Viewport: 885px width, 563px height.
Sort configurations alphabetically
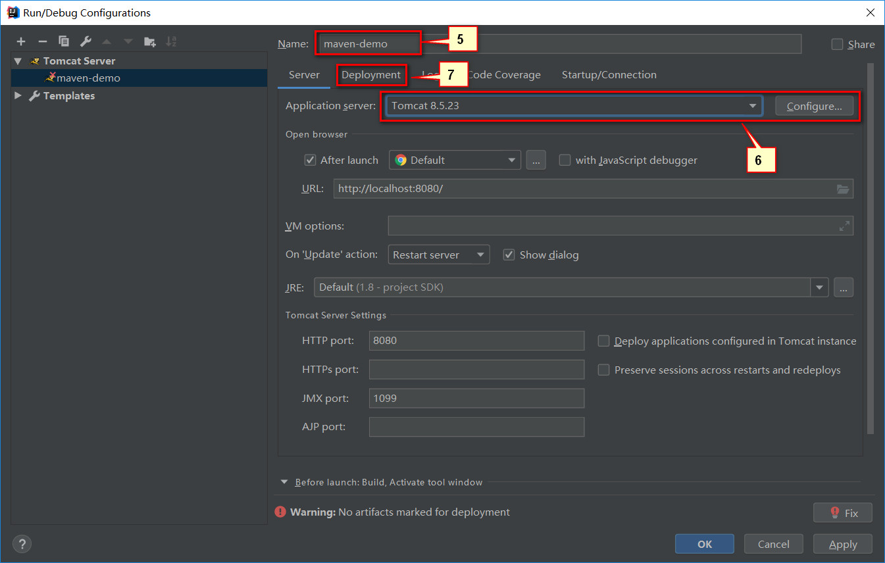171,41
